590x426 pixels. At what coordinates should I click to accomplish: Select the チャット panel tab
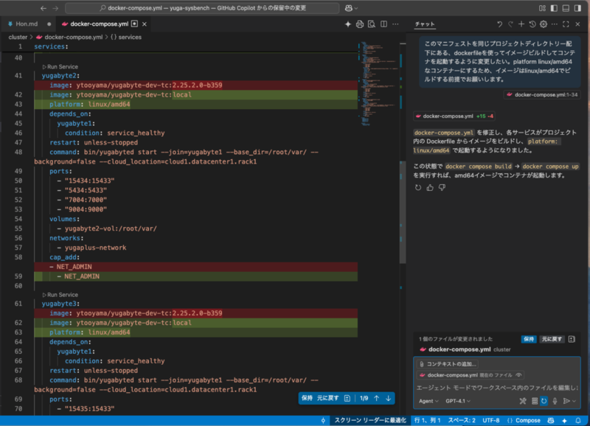pos(425,24)
